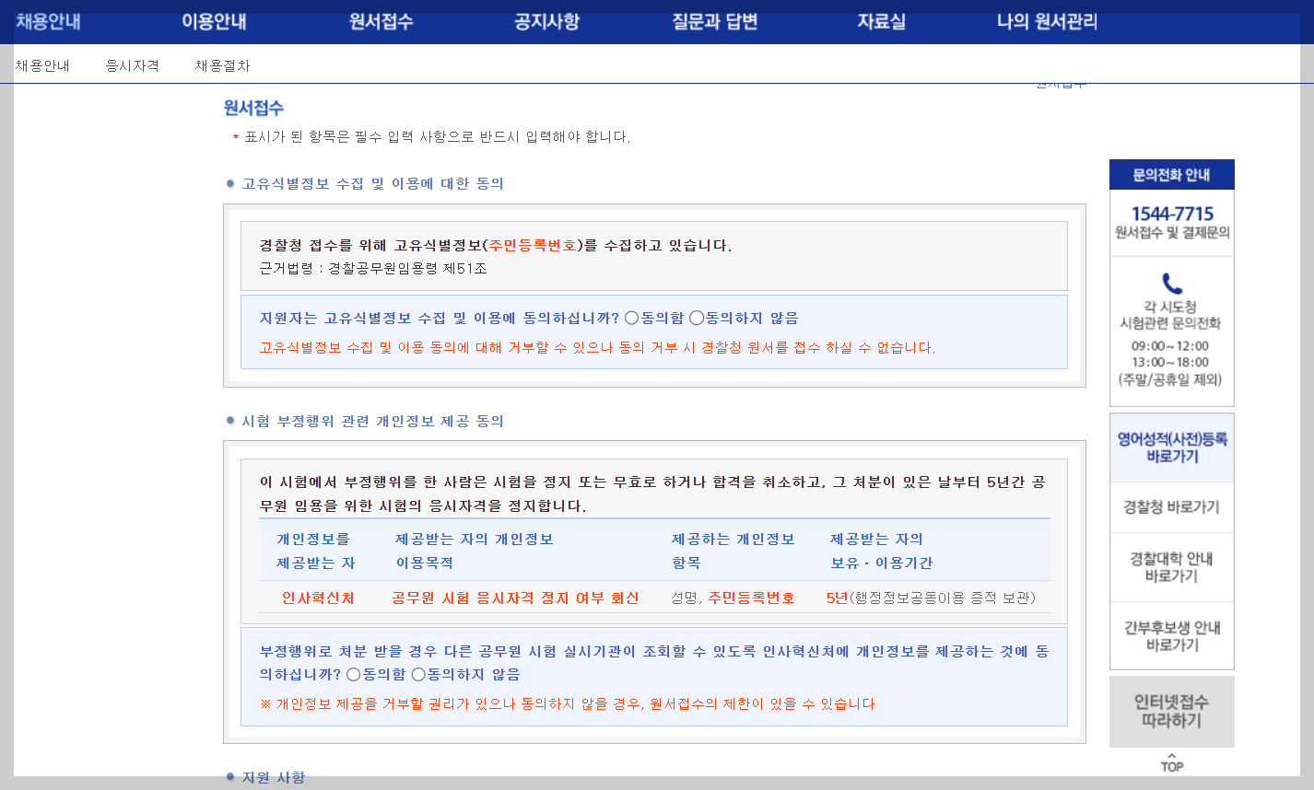Open 영어성적(사전)등록 바로가기 link
Screen dimensions: 1314x790
coord(1171,447)
